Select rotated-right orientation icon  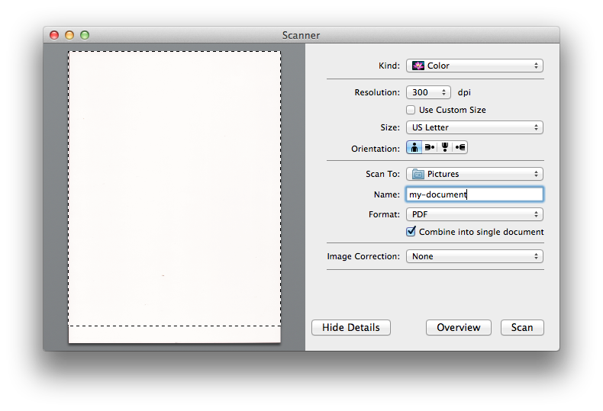pos(460,147)
